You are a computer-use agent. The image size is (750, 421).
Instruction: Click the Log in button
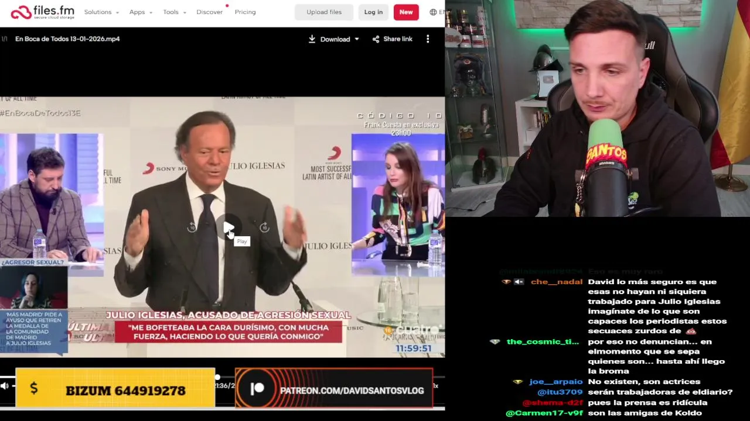373,12
